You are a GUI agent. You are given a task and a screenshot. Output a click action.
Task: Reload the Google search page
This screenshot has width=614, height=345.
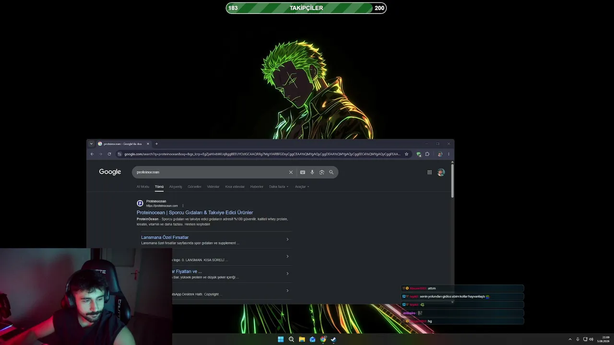pyautogui.click(x=109, y=154)
